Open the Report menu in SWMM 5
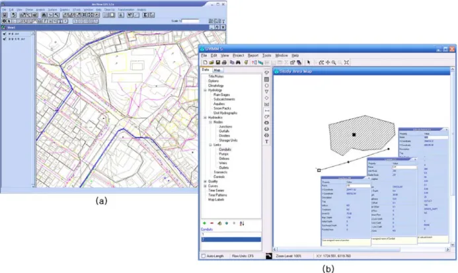Image resolution: width=458 pixels, height=273 pixels. pos(253,56)
